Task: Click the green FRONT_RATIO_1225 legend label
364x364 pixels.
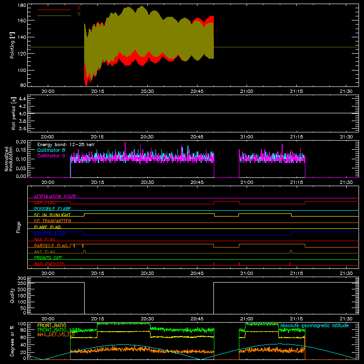Action: [59, 330]
